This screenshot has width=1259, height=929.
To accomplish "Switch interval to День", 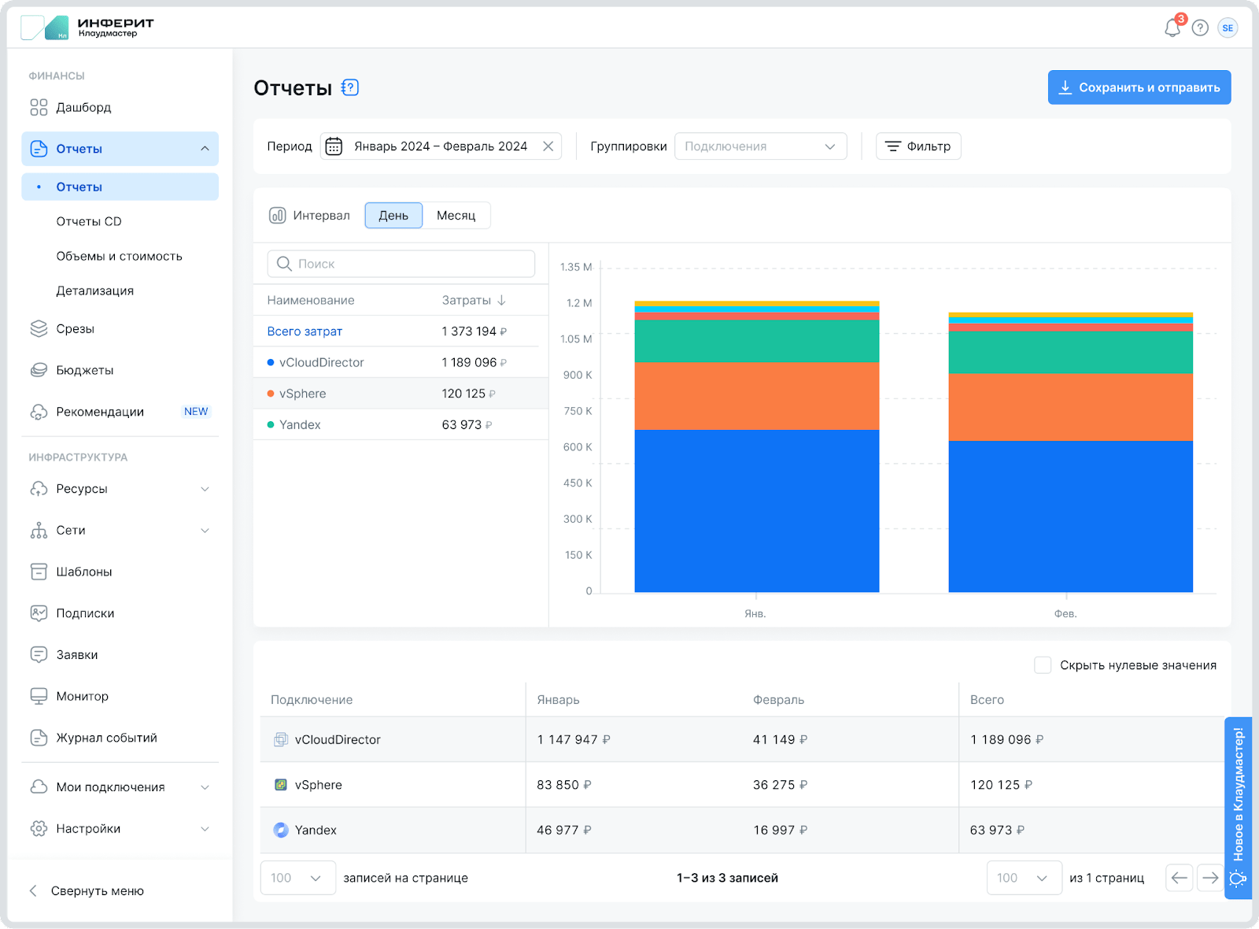I will (393, 216).
